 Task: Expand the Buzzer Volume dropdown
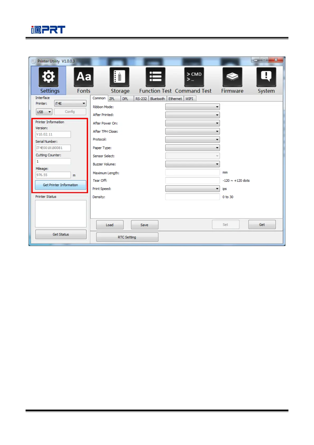[x=192, y=164]
